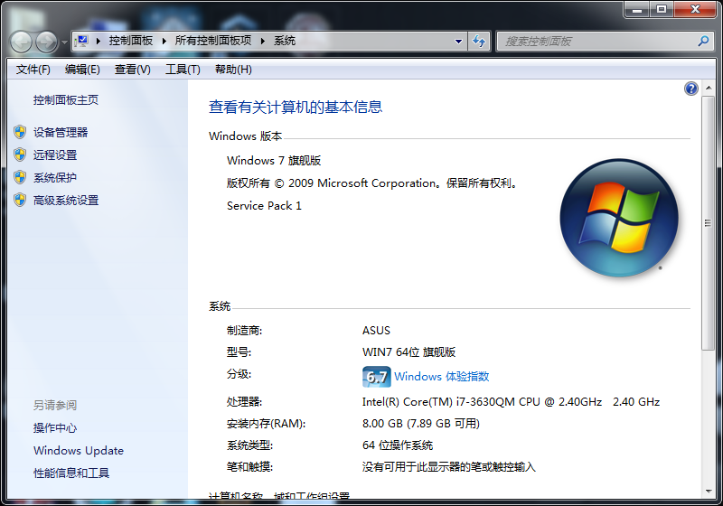The image size is (723, 506).
Task: Click the model value WIN7 64位 旗舰版
Action: coord(409,352)
